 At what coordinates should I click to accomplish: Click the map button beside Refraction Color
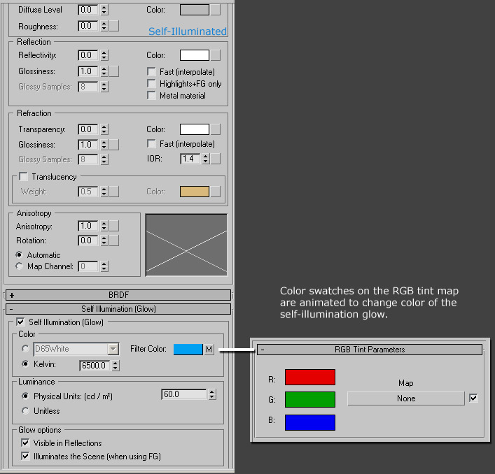coord(216,129)
